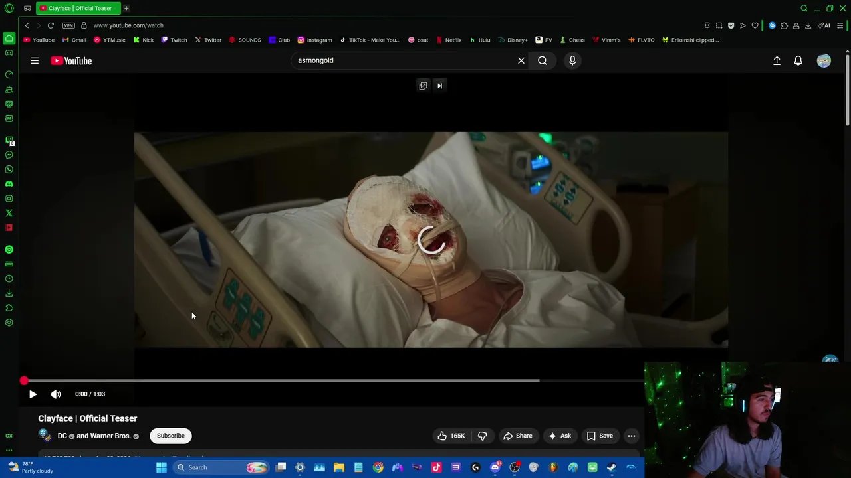This screenshot has width=851, height=478.
Task: Subscribe to the DC channel
Action: tap(171, 436)
